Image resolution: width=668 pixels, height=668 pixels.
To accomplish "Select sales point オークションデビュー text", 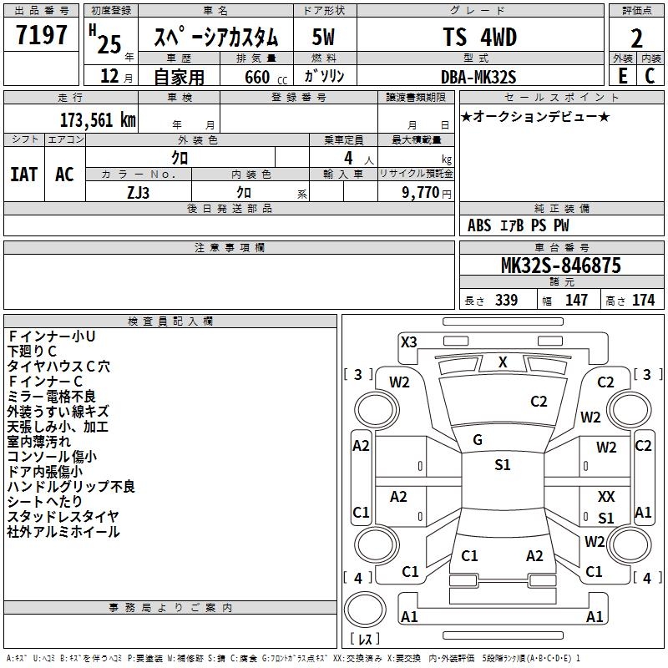I will click(x=535, y=116).
